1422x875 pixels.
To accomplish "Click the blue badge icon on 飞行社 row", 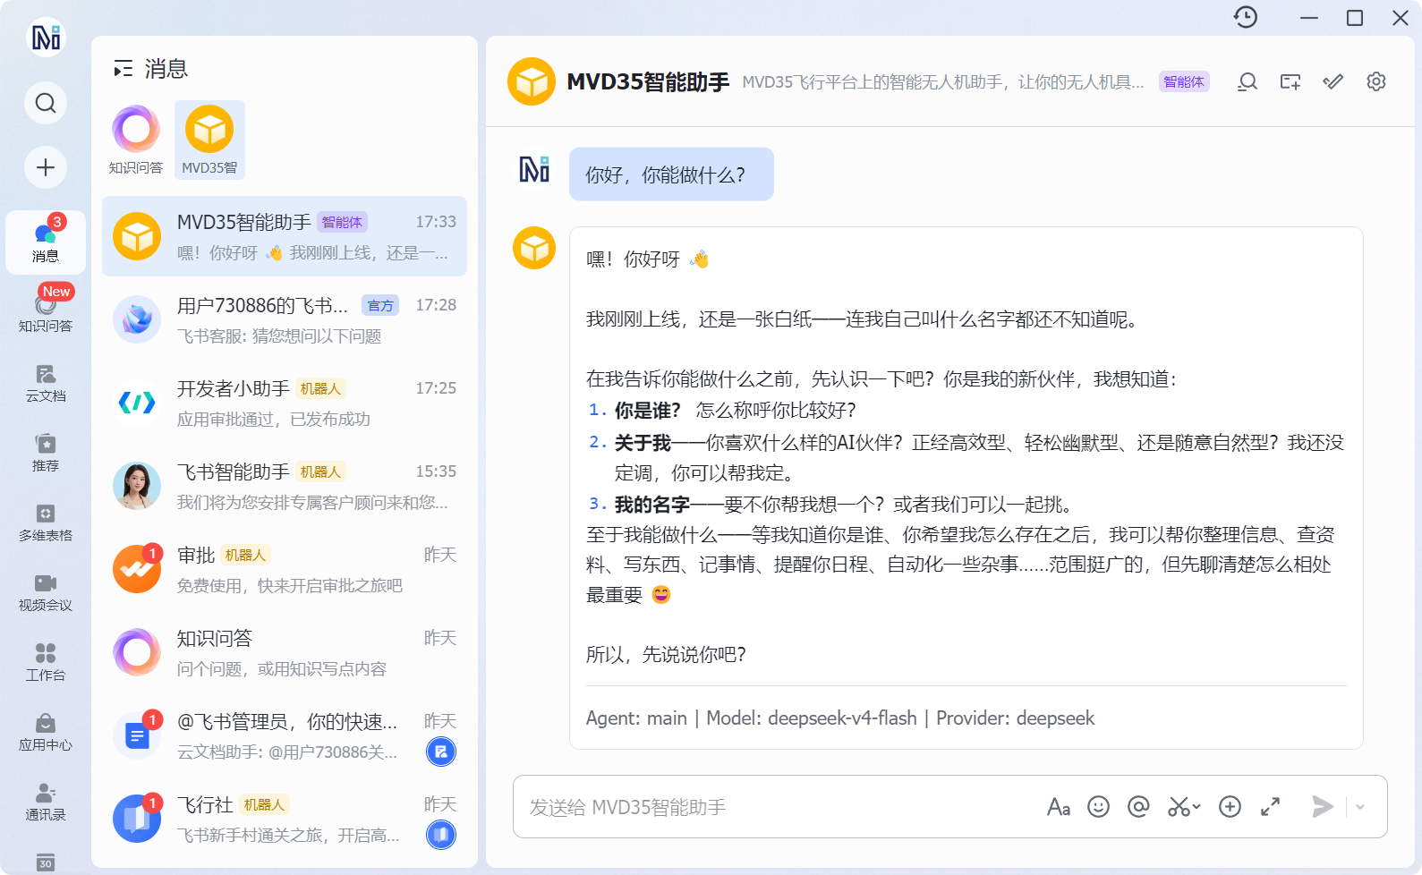I will (x=441, y=835).
